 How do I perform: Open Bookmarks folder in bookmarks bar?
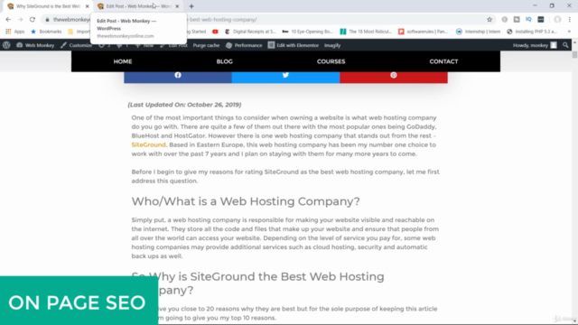click(x=46, y=32)
